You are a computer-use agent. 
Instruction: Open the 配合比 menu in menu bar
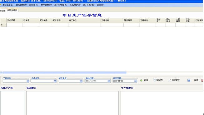[34, 5]
